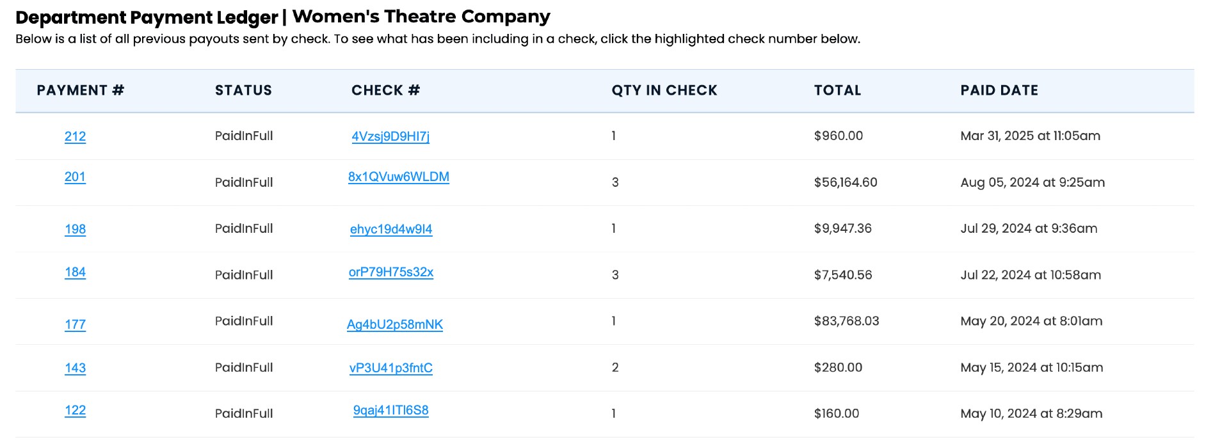Open payment number 177

[75, 324]
